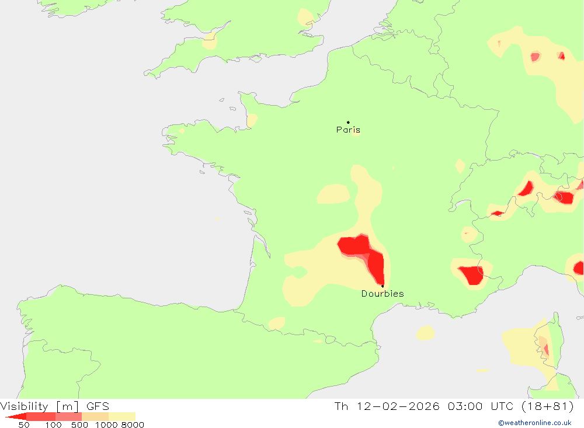584x428 pixels.
Task: Click the legend value 1000
Action: point(106,424)
